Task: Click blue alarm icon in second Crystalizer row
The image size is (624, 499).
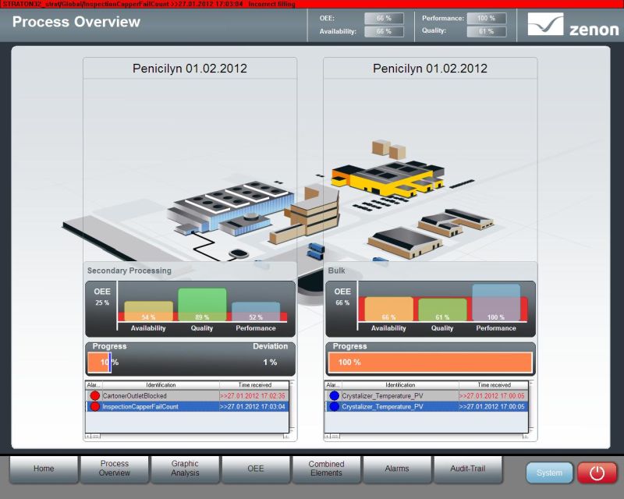Action: pos(335,406)
